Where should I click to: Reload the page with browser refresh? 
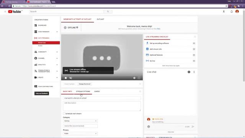tap(9, 6)
